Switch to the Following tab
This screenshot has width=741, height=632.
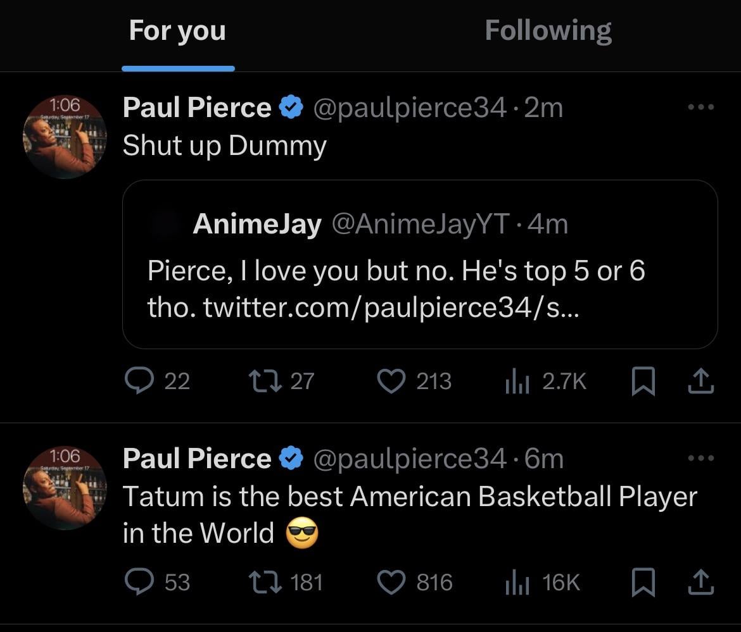[548, 30]
